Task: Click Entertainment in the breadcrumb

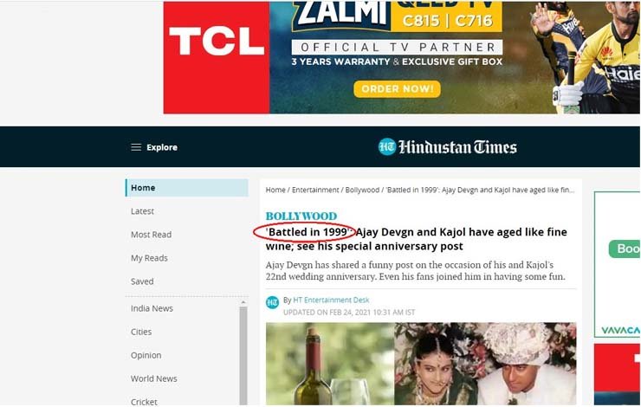Action: (315, 190)
